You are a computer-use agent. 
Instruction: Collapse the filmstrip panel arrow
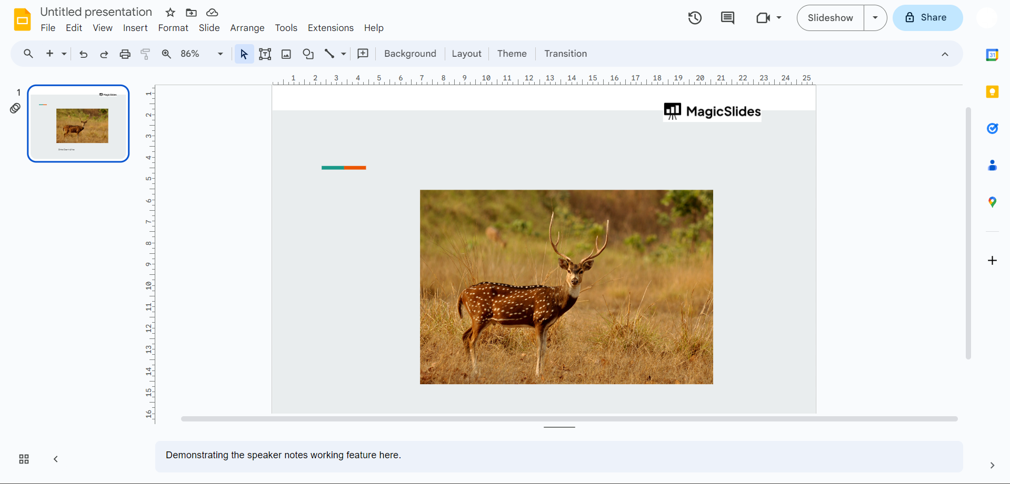point(56,459)
